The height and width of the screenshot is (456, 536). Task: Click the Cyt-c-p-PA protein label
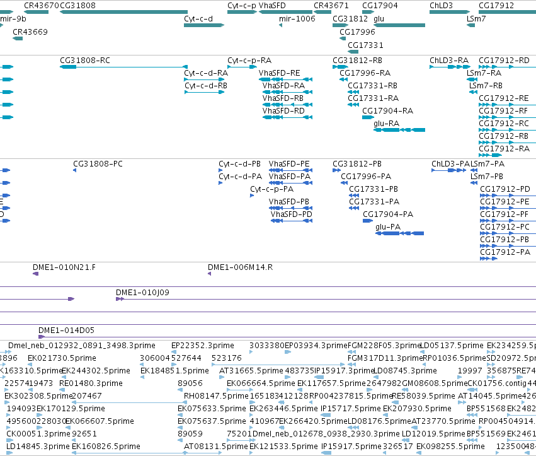(271, 189)
